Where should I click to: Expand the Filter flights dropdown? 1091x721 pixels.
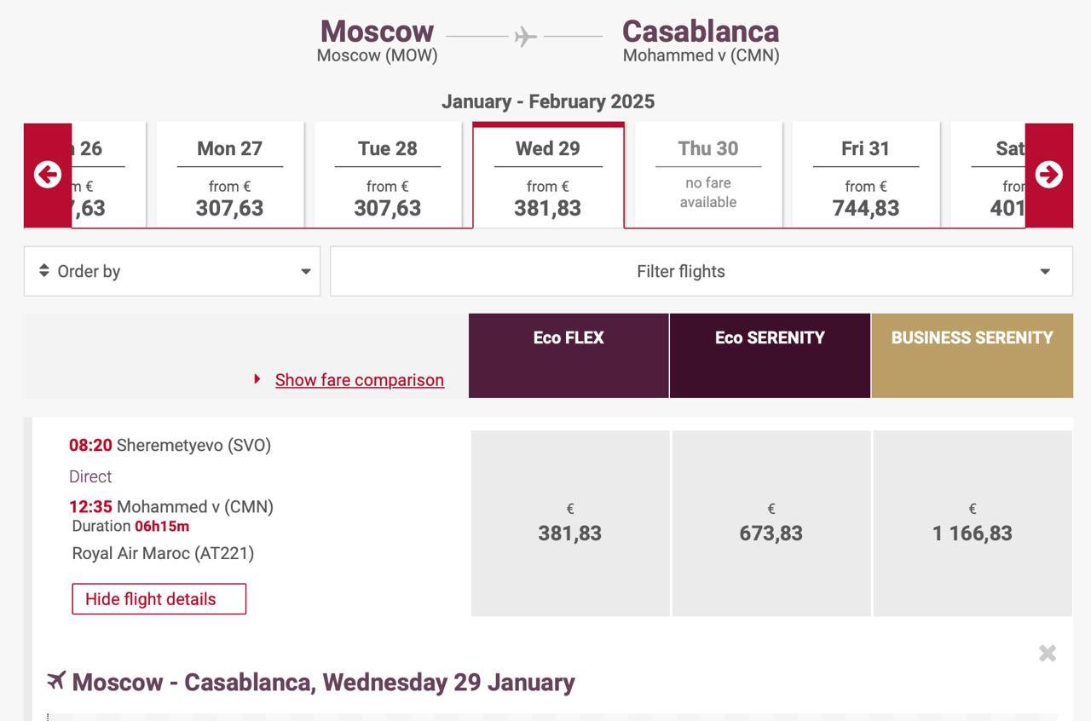(x=701, y=271)
